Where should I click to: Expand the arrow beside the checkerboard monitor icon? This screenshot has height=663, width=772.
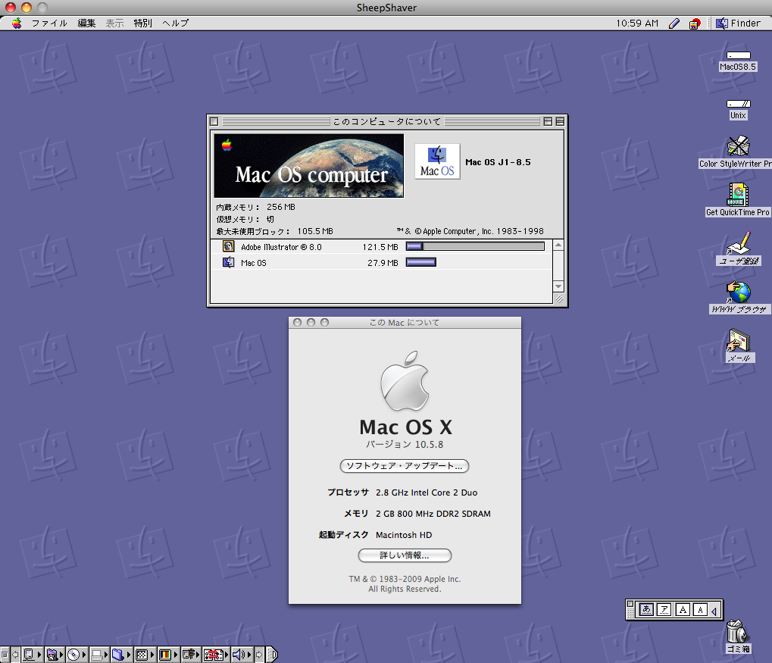(152, 655)
